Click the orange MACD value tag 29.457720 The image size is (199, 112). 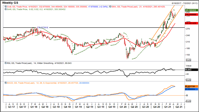pyautogui.click(x=191, y=86)
